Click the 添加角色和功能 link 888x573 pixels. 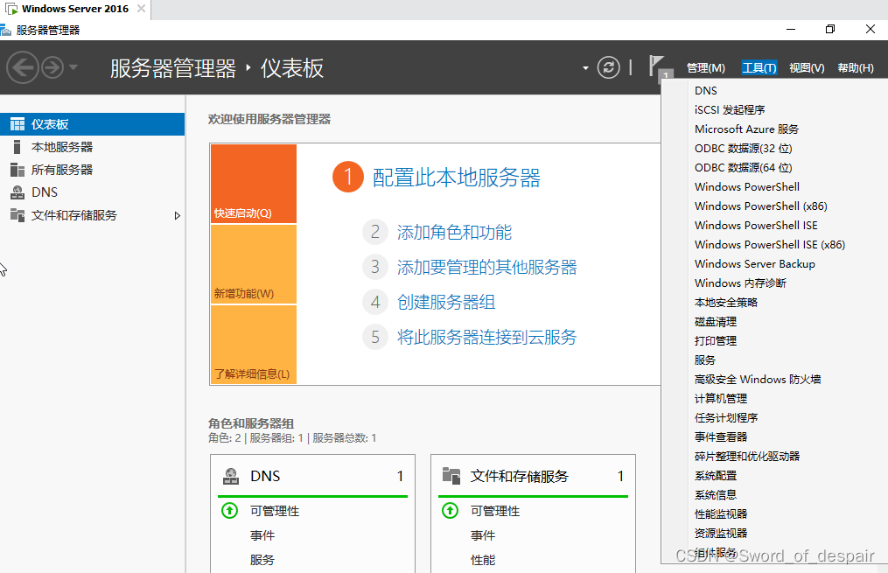[454, 232]
